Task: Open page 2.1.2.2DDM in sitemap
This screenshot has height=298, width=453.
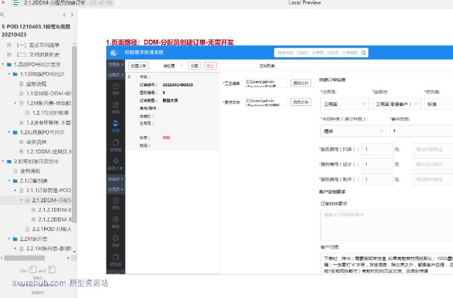Action: click(55, 219)
